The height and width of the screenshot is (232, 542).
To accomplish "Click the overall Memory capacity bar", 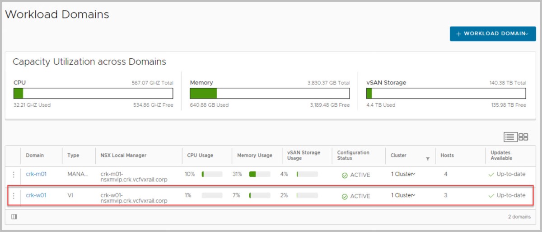I will click(x=270, y=94).
